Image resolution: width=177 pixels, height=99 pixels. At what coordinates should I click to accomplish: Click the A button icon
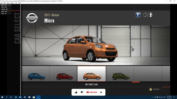150,89
